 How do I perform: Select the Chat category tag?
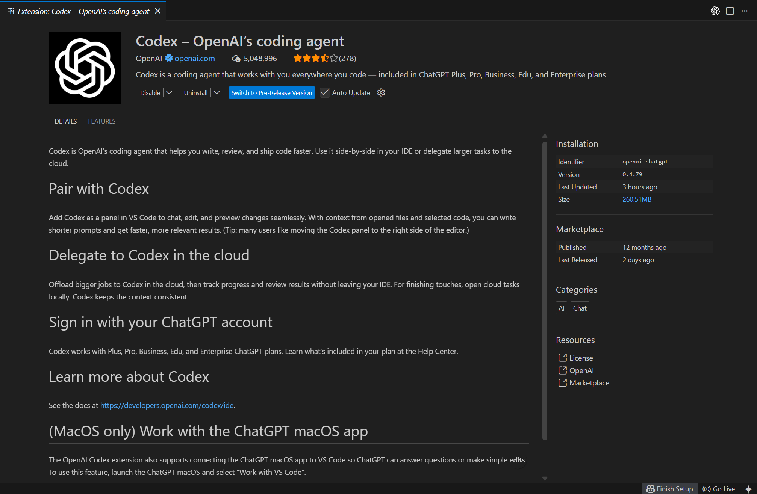coord(580,308)
